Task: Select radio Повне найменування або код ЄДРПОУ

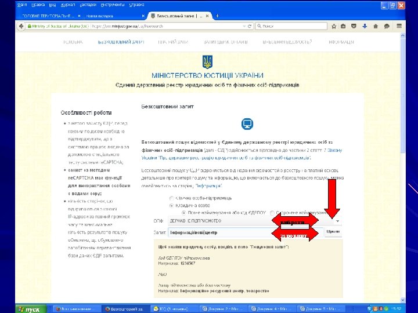Action: click(x=183, y=213)
